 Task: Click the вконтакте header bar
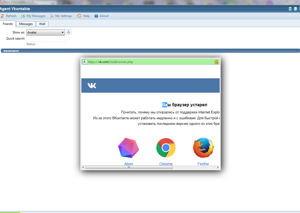(150, 51)
